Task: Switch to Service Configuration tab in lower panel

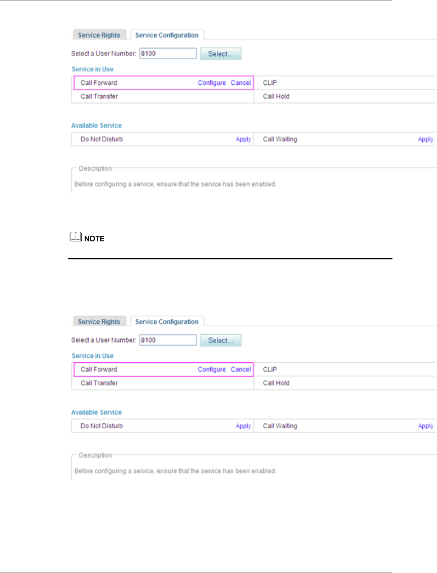Action: pos(167,322)
